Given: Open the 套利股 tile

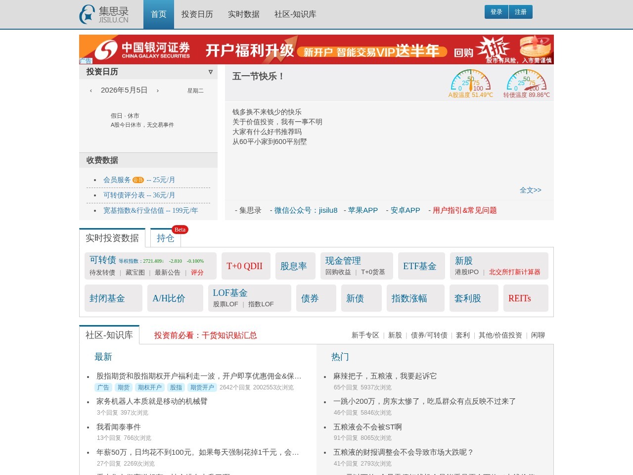Looking at the screenshot, I should (474, 298).
